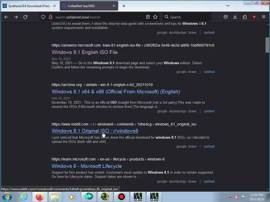The image size is (270, 202).
Task: Open the Firefox hamburger menu
Action: tap(264, 17)
